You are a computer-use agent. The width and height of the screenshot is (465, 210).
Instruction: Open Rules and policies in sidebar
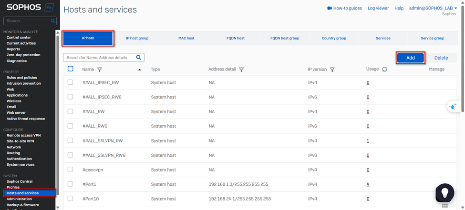pos(21,78)
